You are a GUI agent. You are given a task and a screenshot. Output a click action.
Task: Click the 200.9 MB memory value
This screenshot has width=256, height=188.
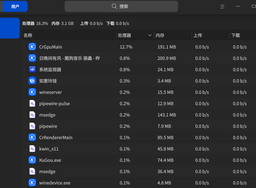tap(167, 58)
